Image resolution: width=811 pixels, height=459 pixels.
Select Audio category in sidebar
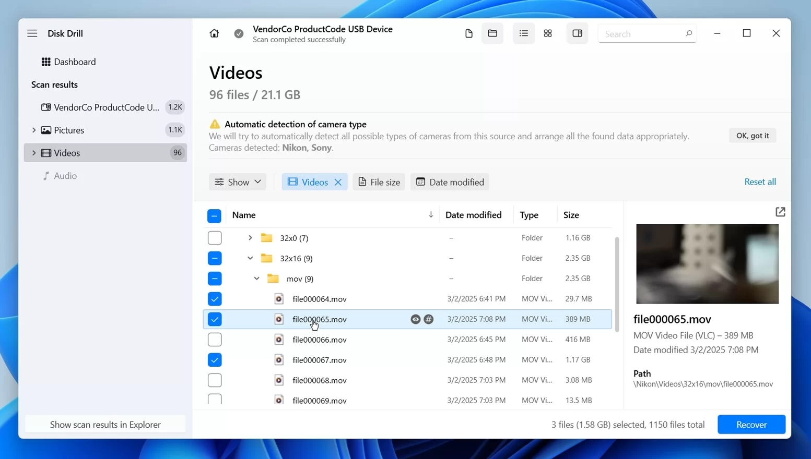(x=105, y=176)
